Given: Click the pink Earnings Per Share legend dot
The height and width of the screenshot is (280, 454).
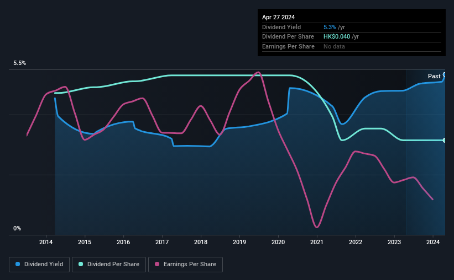Looking at the screenshot, I should (x=157, y=264).
